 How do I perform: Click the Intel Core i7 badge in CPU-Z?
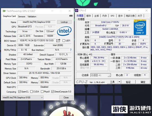(140, 27)
